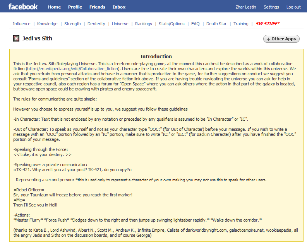Click the "=Rebel Officer=" line

[29, 190]
